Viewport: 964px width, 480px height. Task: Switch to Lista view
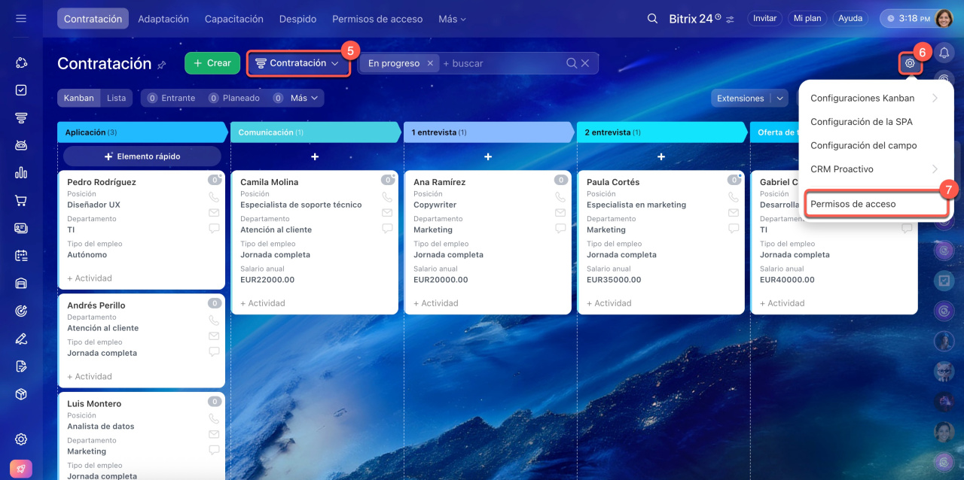[116, 98]
